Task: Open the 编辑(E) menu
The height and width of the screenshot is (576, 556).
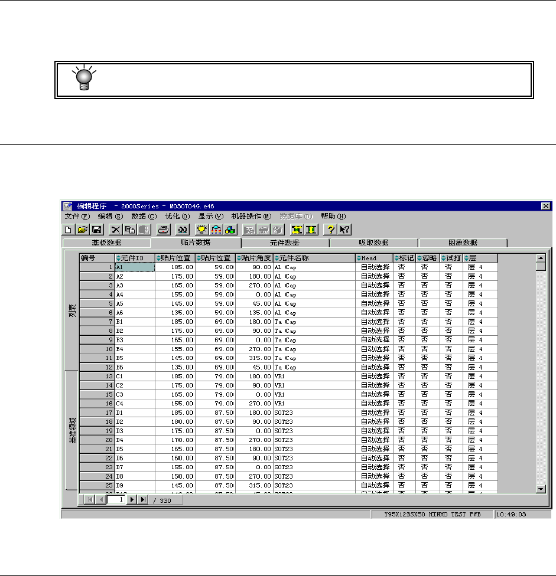Action: click(x=110, y=217)
